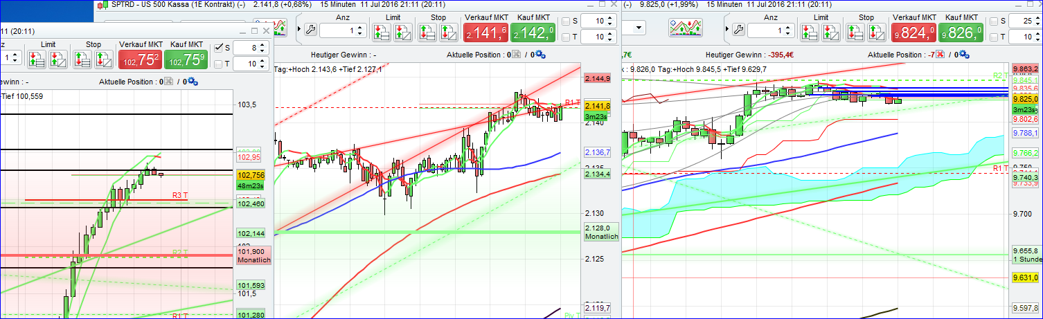Sell at market 102,75² via Verkauf MKT
Screen dimensions: 1043x319
[x=139, y=59]
